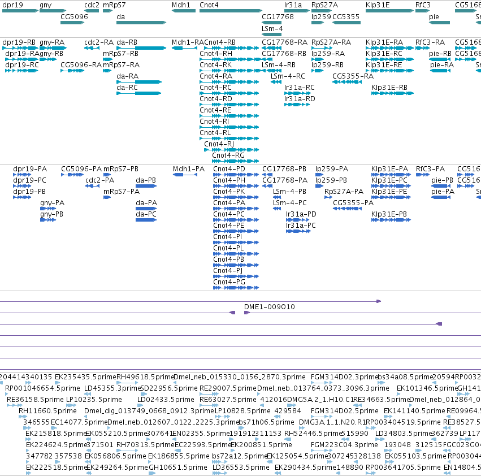The height and width of the screenshot is (476, 481).
Task: Select protein CG5096-PA
Action: 72,175
